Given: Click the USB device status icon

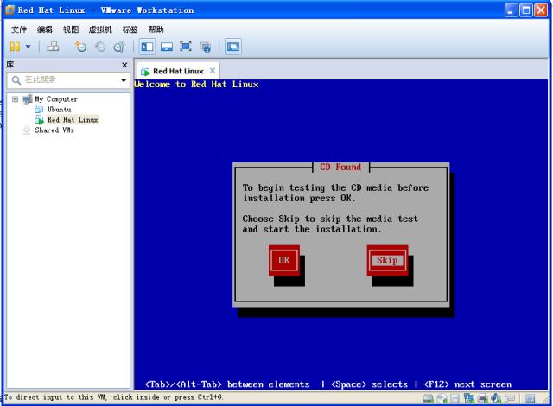Looking at the screenshot, I should point(510,398).
